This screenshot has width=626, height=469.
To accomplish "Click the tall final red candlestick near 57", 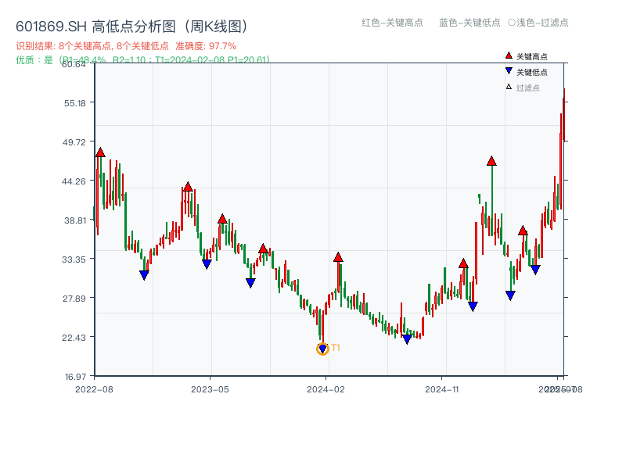I will pos(563,115).
